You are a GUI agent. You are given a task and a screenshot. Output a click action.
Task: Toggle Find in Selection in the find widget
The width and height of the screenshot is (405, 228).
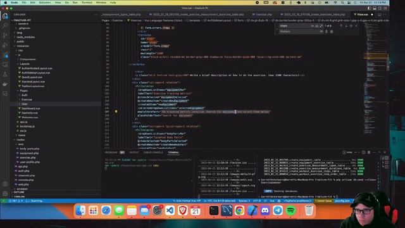click(351, 26)
